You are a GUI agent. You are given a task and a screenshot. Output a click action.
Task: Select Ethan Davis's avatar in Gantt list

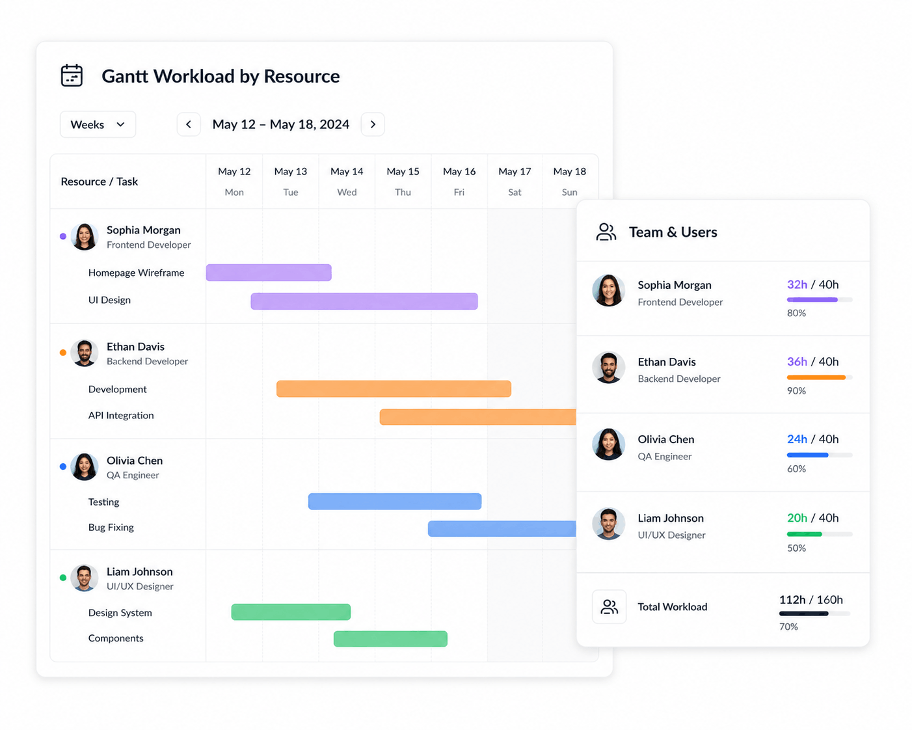click(85, 353)
